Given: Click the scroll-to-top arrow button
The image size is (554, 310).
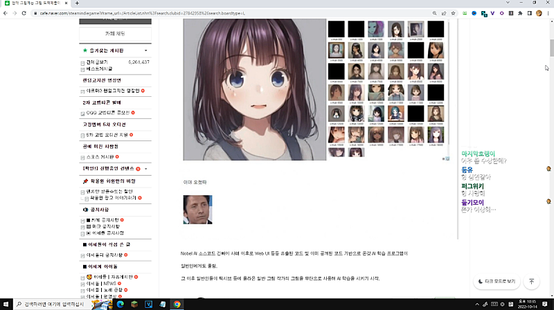Looking at the screenshot, I should (531, 282).
